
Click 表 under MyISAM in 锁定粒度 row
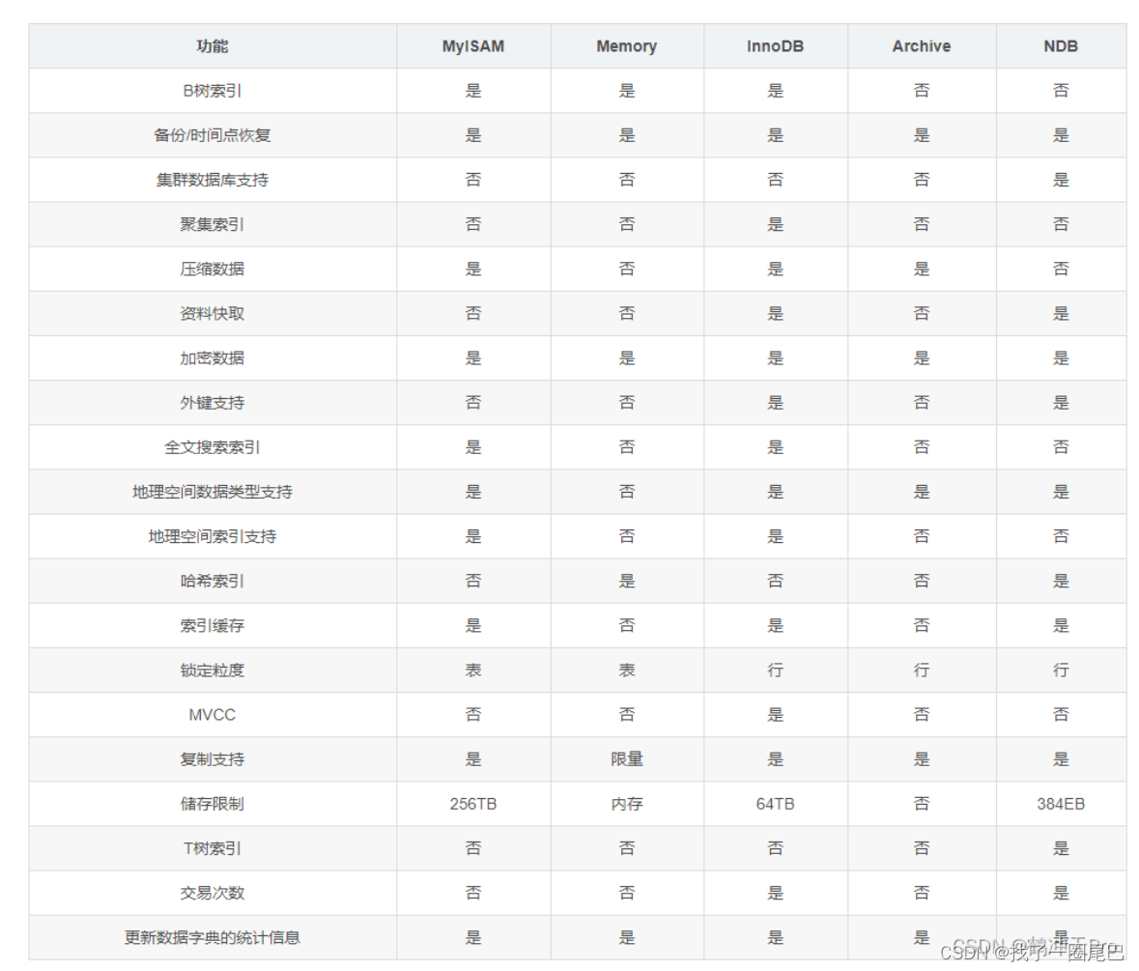point(472,671)
